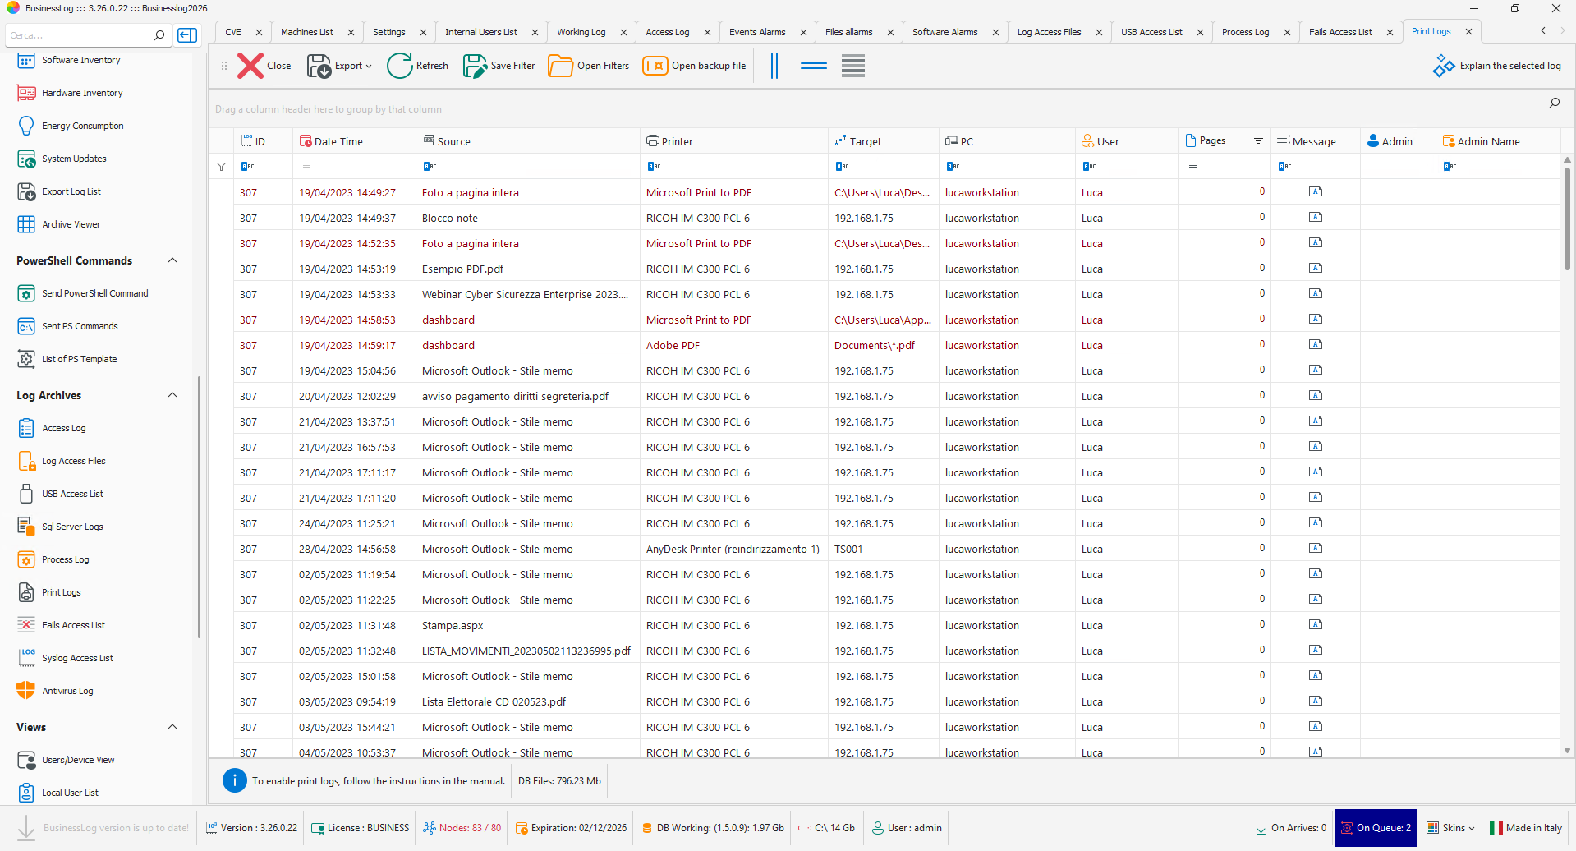Switch to the Events Alarms tab

[x=756, y=32]
